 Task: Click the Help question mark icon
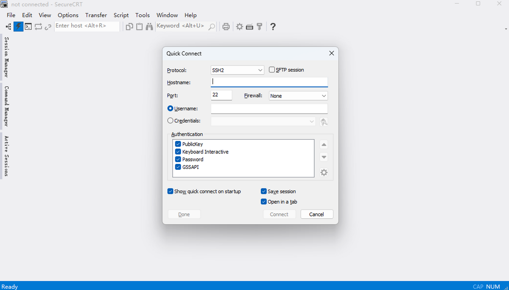coord(273,27)
